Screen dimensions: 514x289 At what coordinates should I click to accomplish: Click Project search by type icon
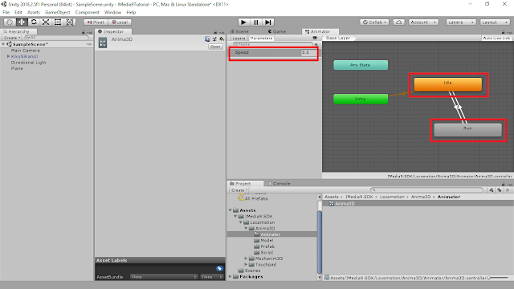(x=491, y=190)
